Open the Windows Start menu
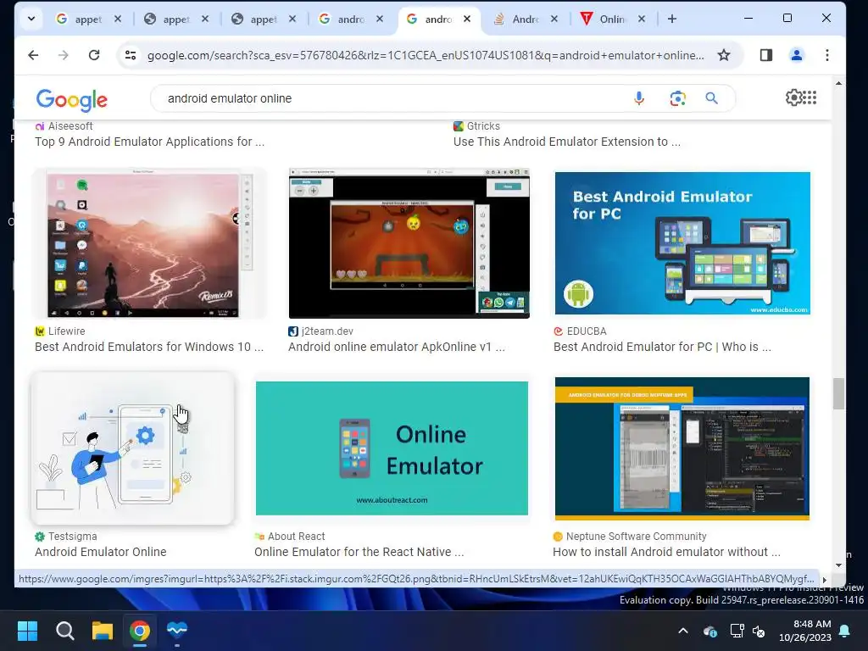The image size is (868, 651). pyautogui.click(x=27, y=631)
